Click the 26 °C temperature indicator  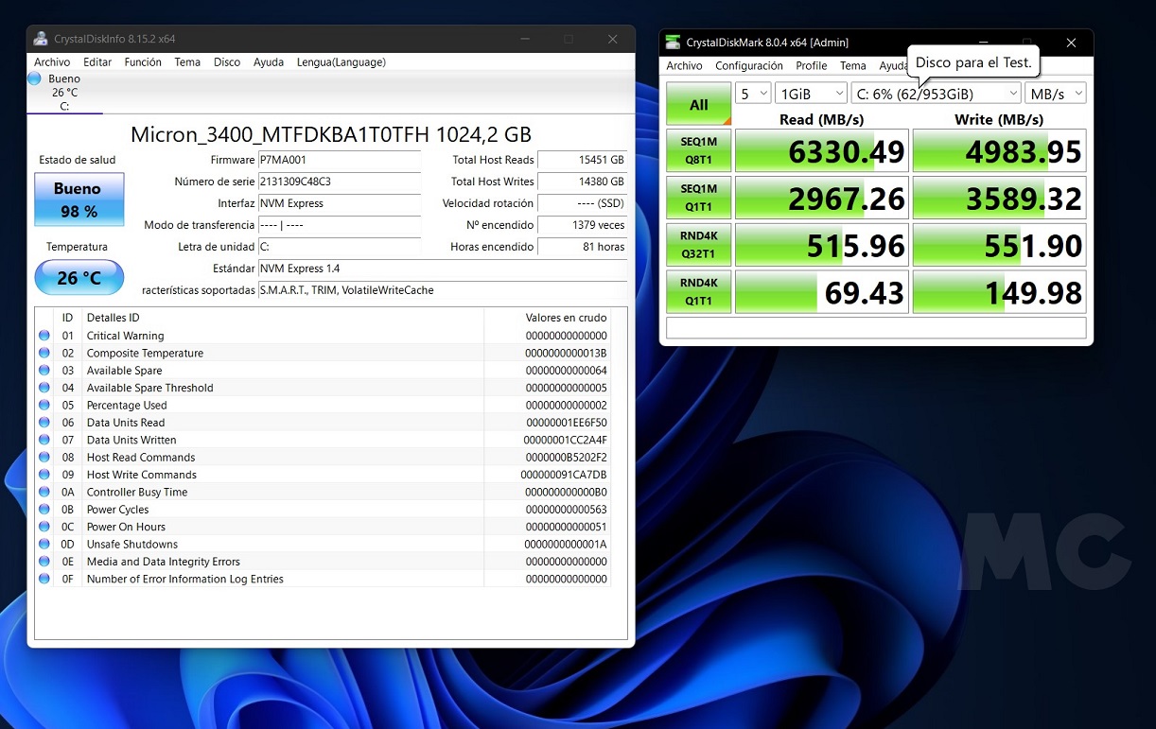(79, 278)
